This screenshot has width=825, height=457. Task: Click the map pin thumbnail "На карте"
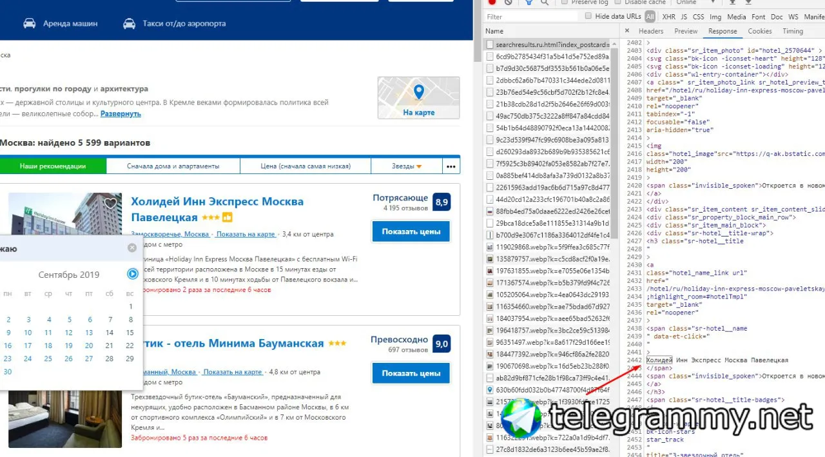click(x=418, y=98)
